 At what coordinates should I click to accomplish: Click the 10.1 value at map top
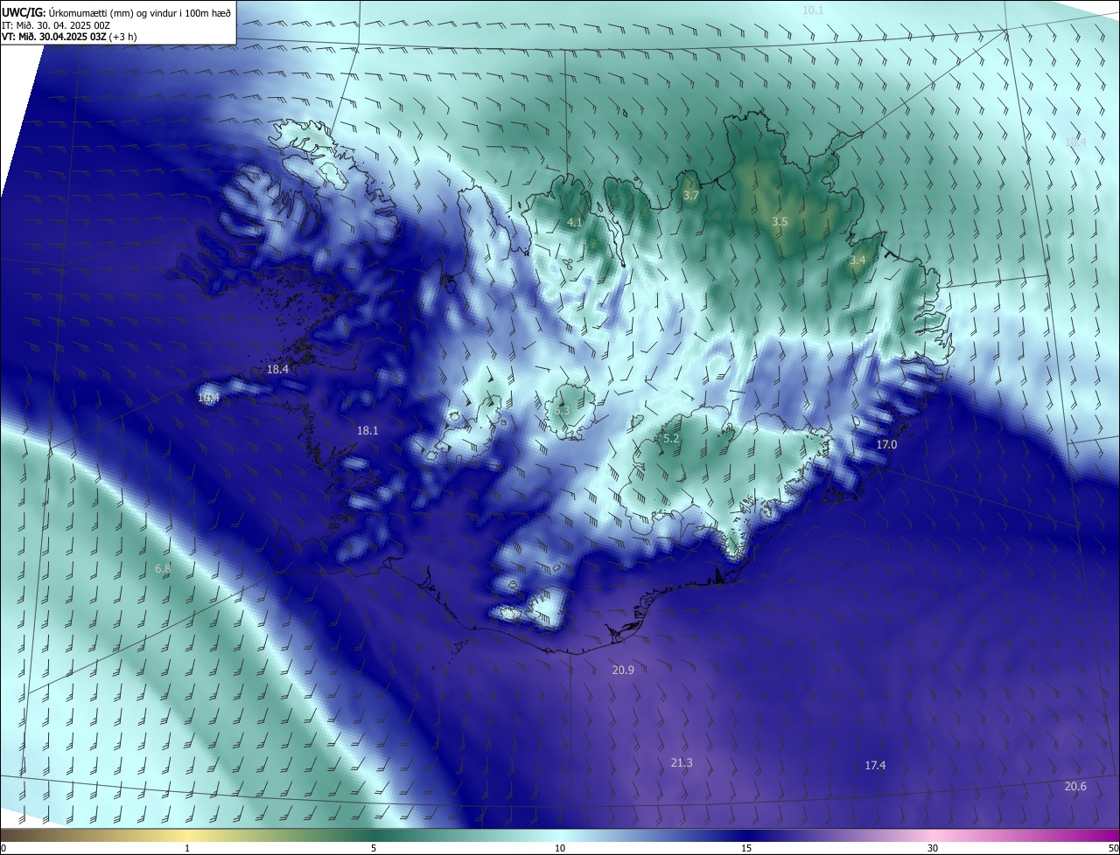click(x=813, y=10)
